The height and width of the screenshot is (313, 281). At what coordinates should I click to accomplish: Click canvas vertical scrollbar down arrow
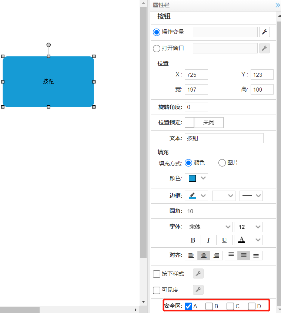[143, 302]
